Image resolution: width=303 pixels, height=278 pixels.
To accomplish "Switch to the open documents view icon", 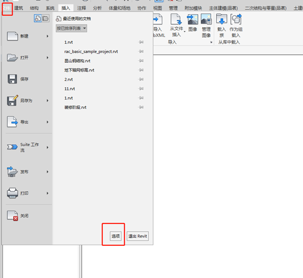I will pyautogui.click(x=45, y=19).
